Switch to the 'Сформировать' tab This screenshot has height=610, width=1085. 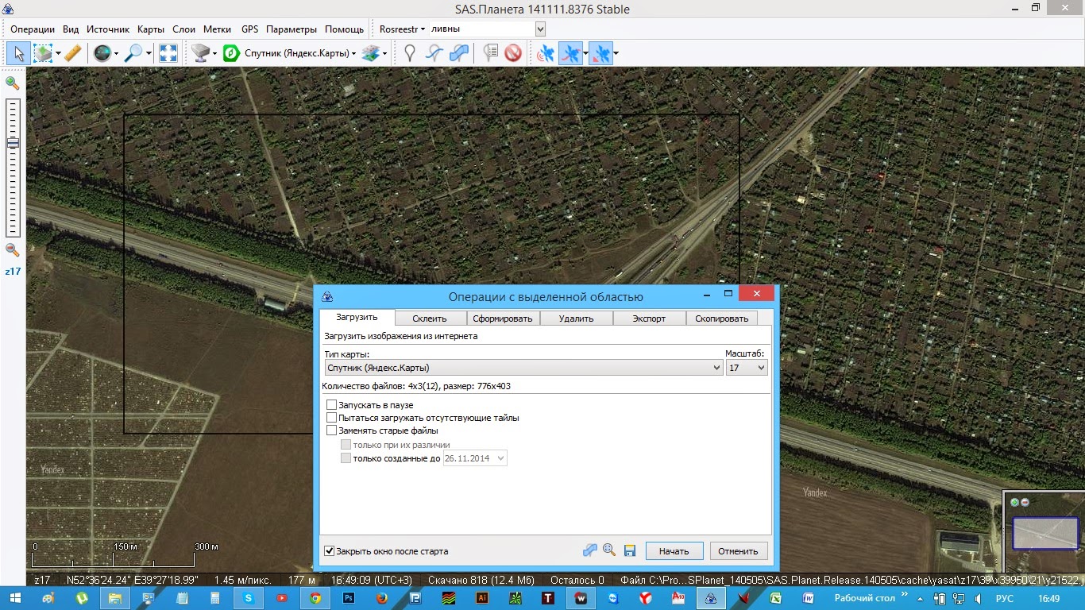coord(503,319)
